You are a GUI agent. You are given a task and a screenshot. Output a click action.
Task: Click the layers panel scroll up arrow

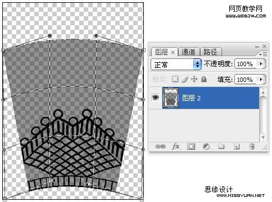coord(263,92)
